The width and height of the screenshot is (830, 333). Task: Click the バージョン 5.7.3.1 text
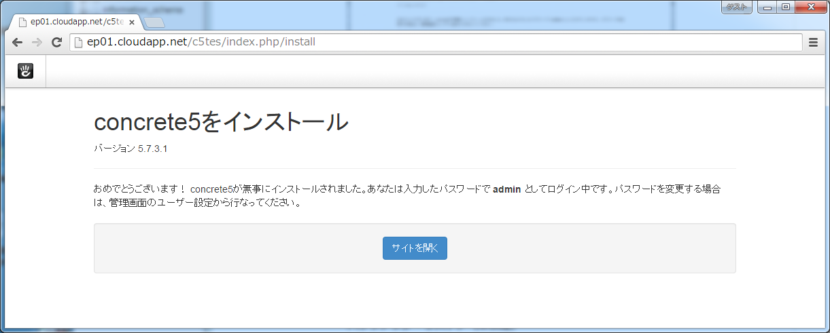click(x=131, y=149)
